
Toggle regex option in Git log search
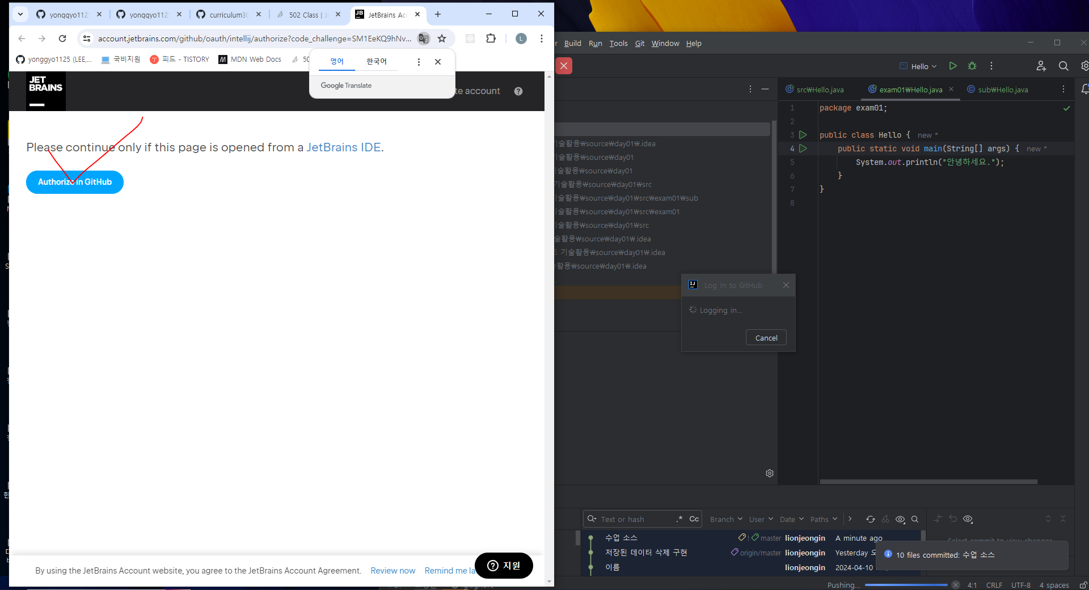tap(679, 519)
